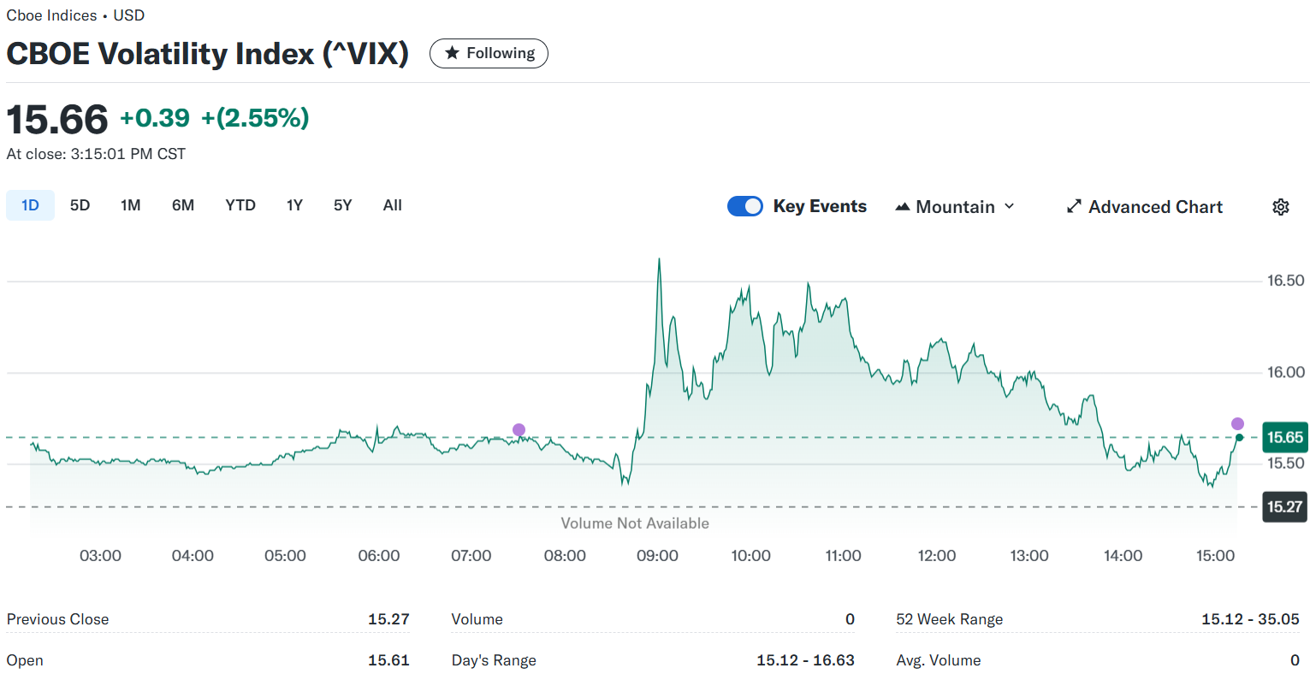Click the Open value 15.61
Viewport: 1310px width, 674px height.
[x=388, y=660]
